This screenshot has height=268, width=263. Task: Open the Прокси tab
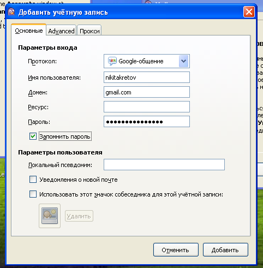89,31
